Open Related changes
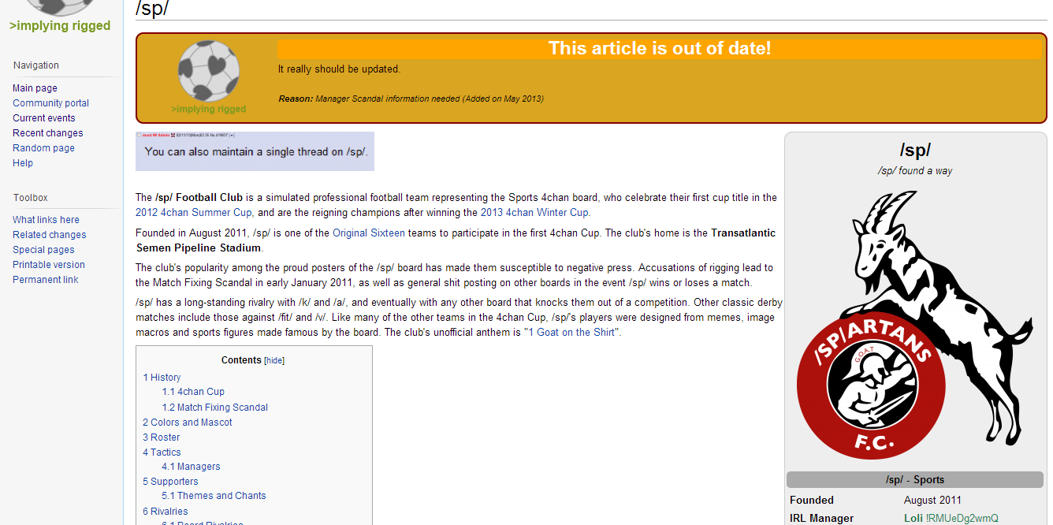1053x525 pixels. [50, 235]
